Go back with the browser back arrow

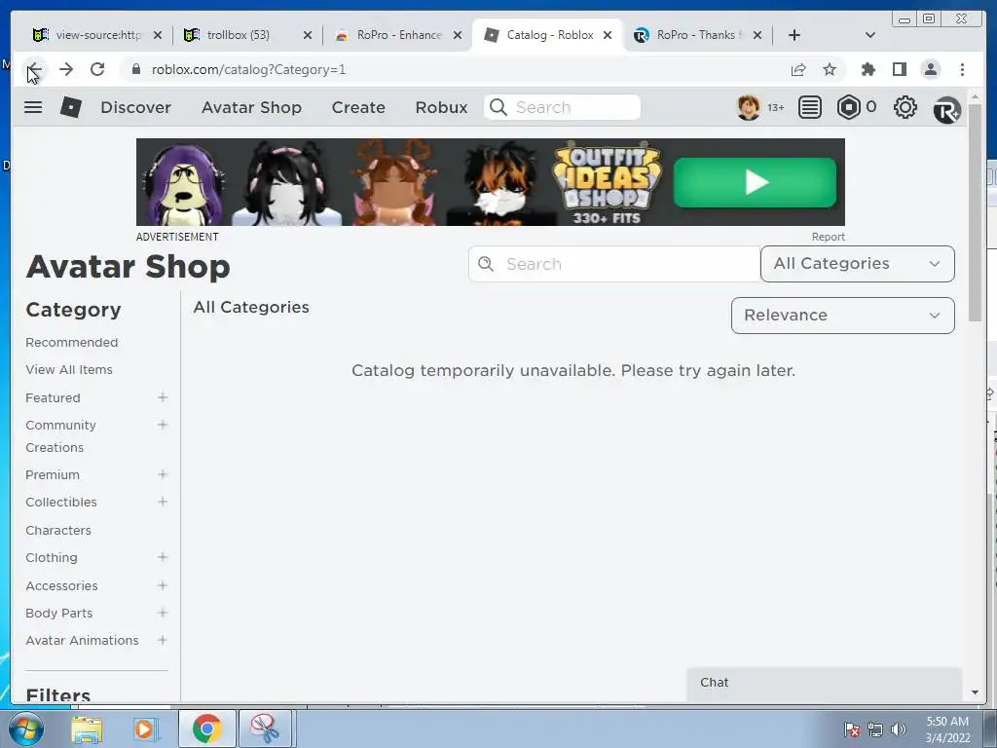coord(35,69)
